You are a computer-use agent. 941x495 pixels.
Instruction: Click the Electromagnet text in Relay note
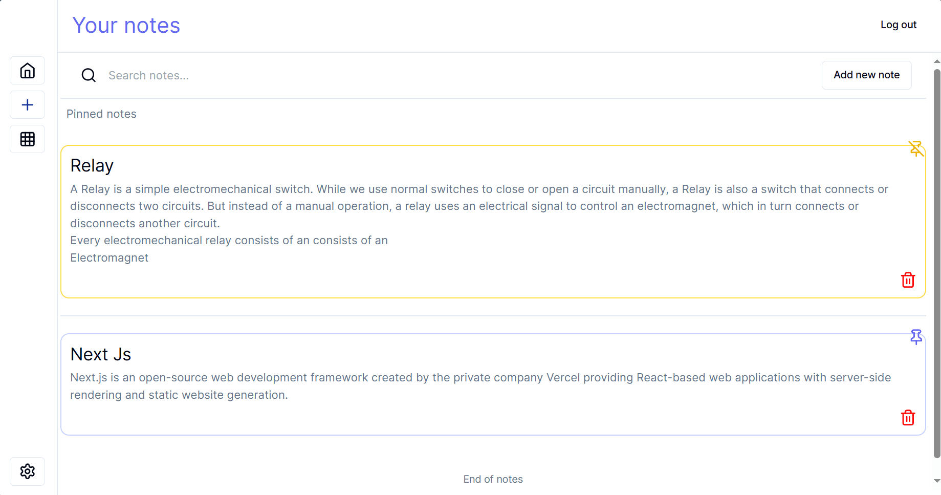tap(109, 257)
